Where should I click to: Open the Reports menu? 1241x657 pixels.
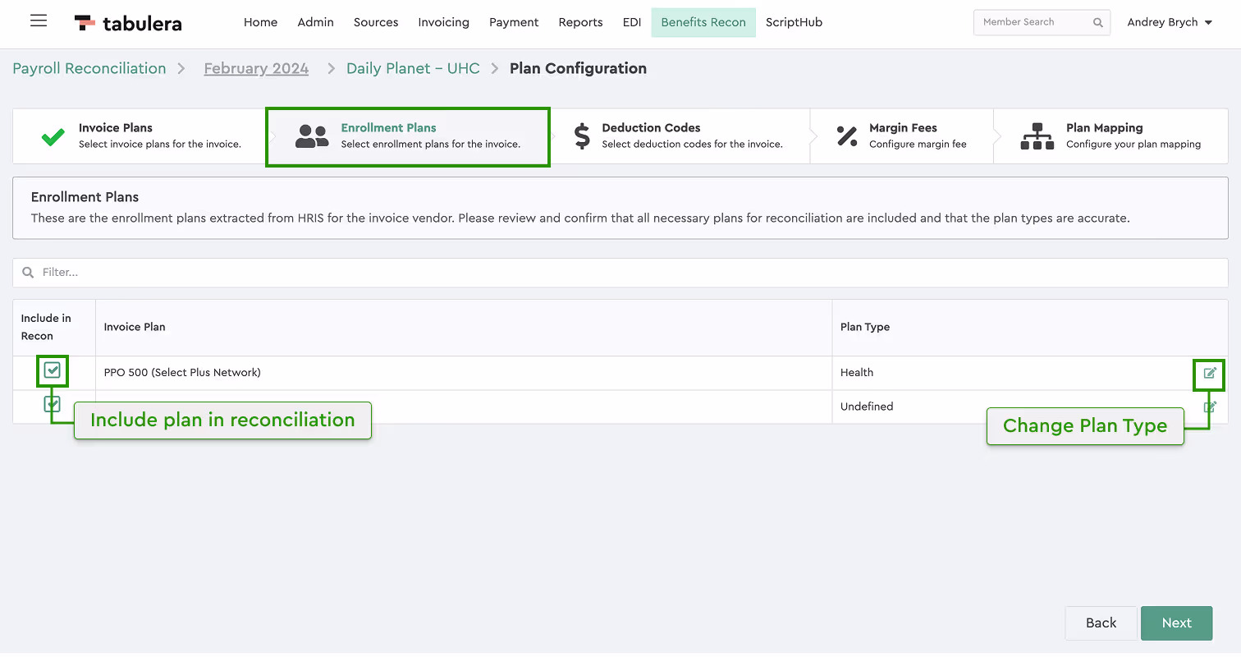tap(580, 23)
